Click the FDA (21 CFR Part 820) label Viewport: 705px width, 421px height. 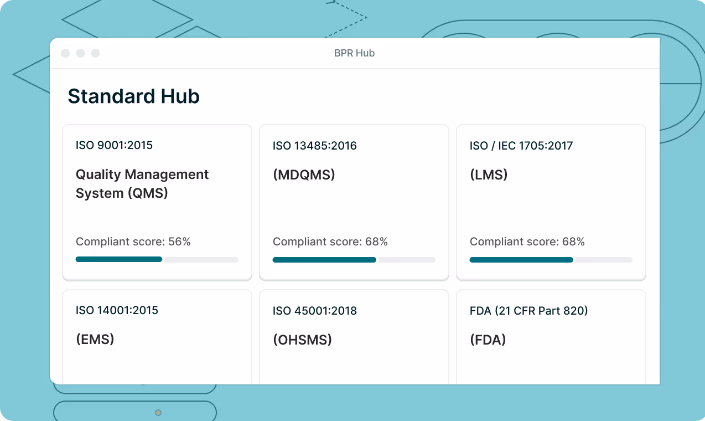[529, 311]
